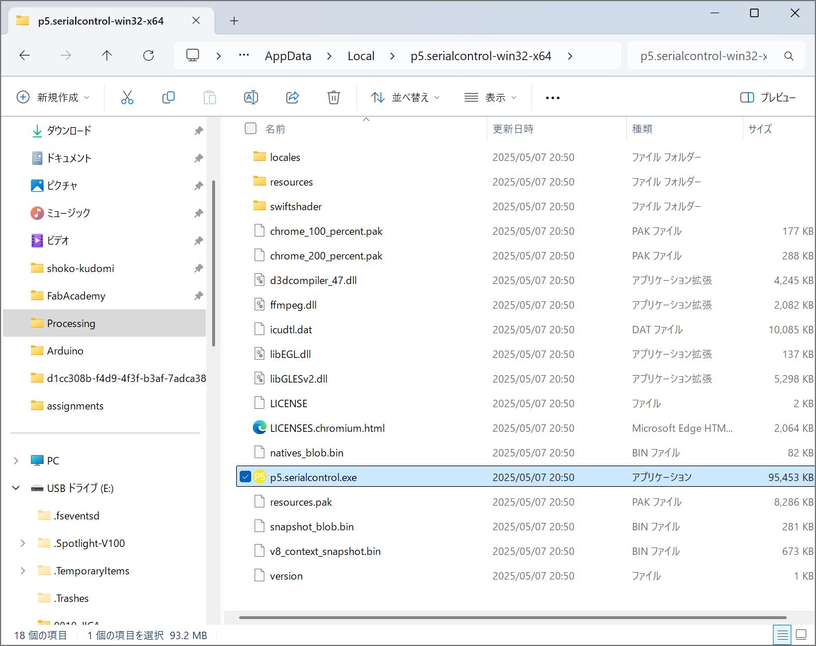Click the pin icon beside ピクチャ
Viewport: 816px width, 646px height.
tap(198, 186)
